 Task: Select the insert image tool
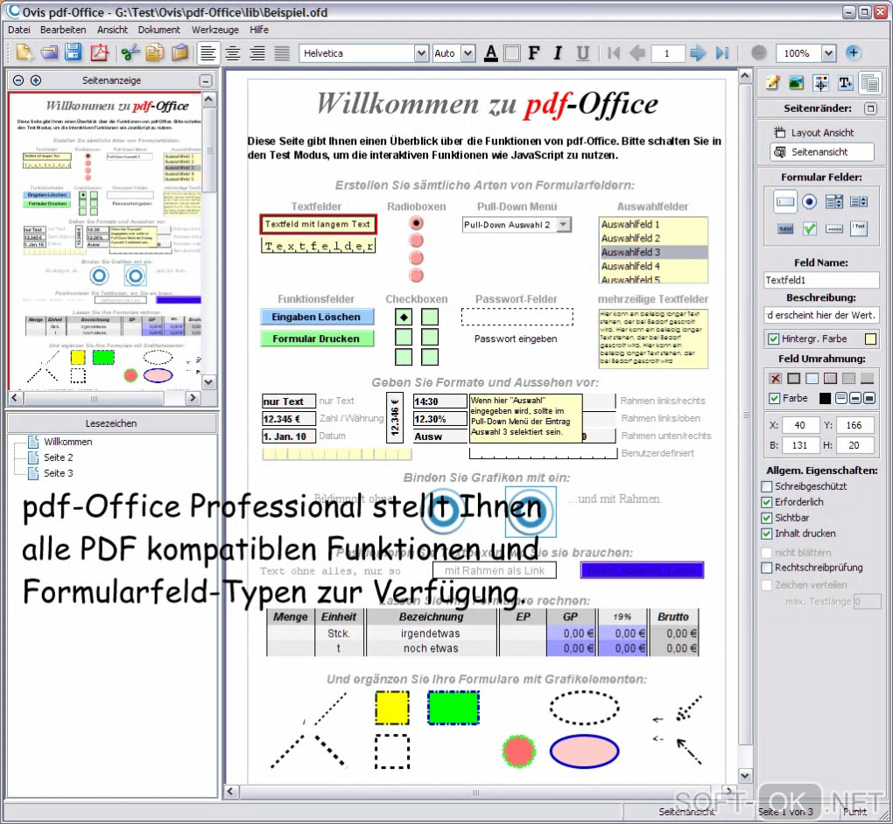coord(796,83)
